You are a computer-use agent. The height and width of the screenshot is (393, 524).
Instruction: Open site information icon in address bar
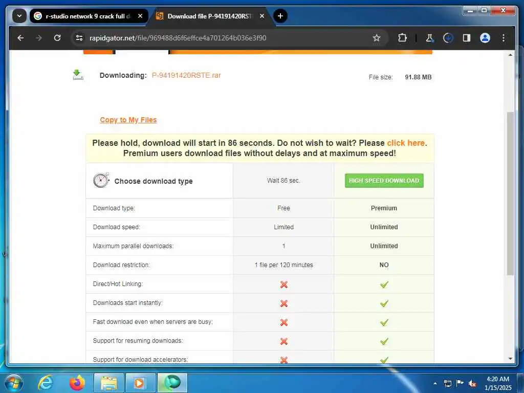(79, 38)
